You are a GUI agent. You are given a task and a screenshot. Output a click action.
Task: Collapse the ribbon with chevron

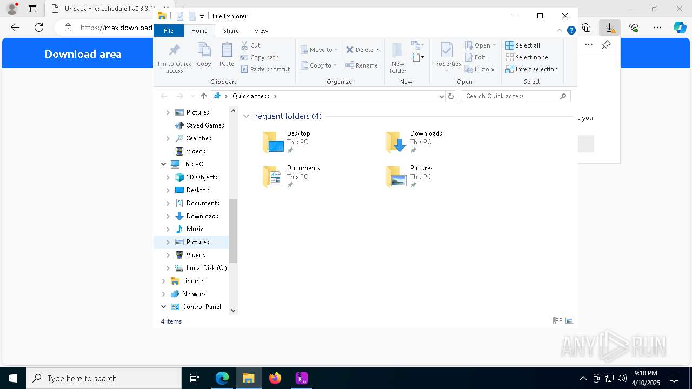(560, 31)
